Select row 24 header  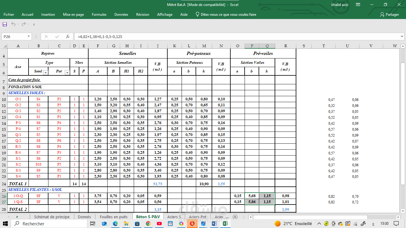4,184
